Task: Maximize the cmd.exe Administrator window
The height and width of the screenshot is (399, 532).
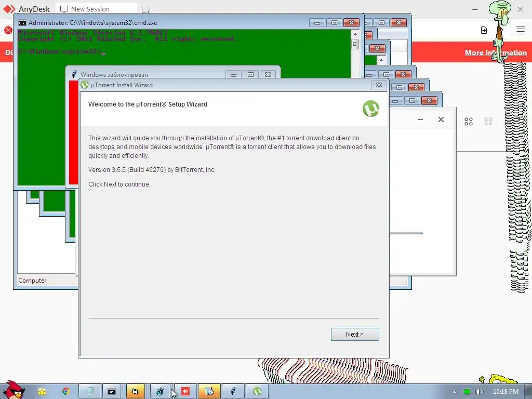Action: tap(334, 23)
